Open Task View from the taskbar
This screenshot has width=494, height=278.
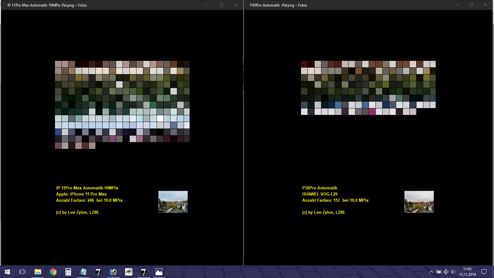[22, 272]
